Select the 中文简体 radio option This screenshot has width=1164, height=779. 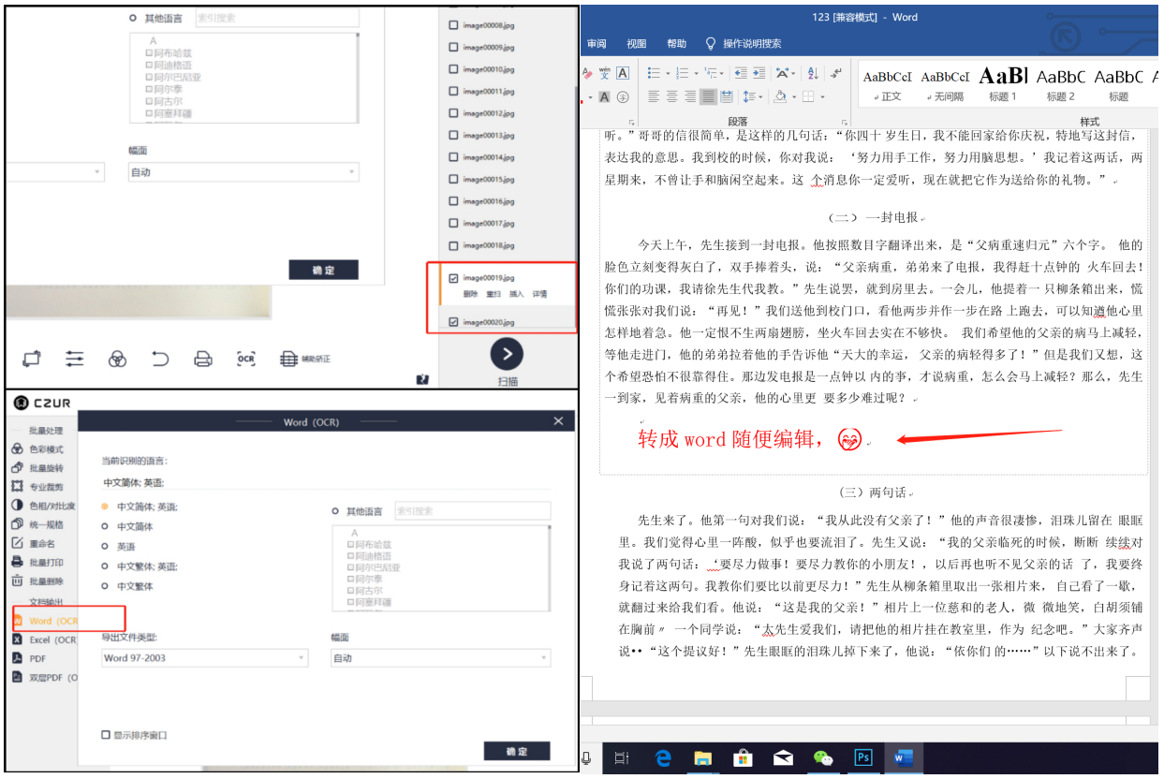click(x=105, y=526)
